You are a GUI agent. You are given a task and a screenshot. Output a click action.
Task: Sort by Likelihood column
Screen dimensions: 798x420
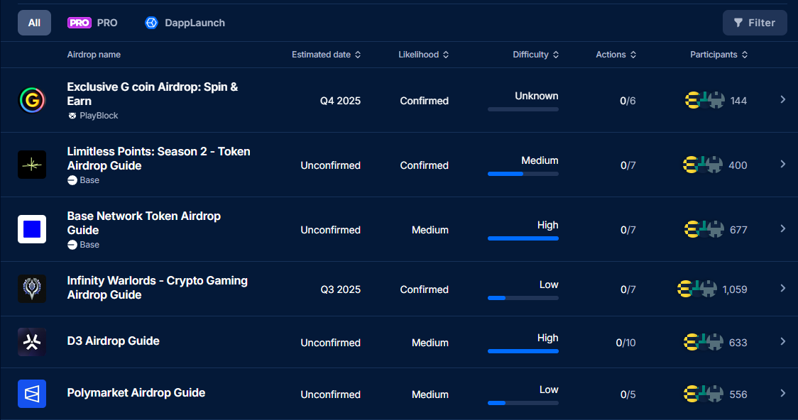click(424, 55)
